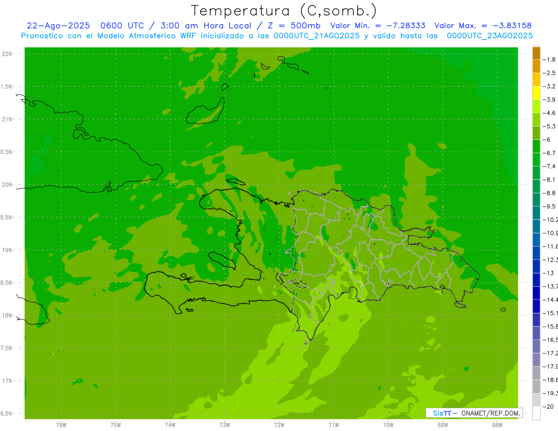Click the "20N" latitude label
The height and width of the screenshot is (431, 558).
[7, 185]
